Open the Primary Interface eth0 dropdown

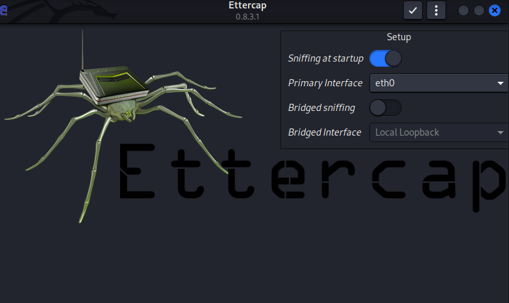(x=439, y=83)
